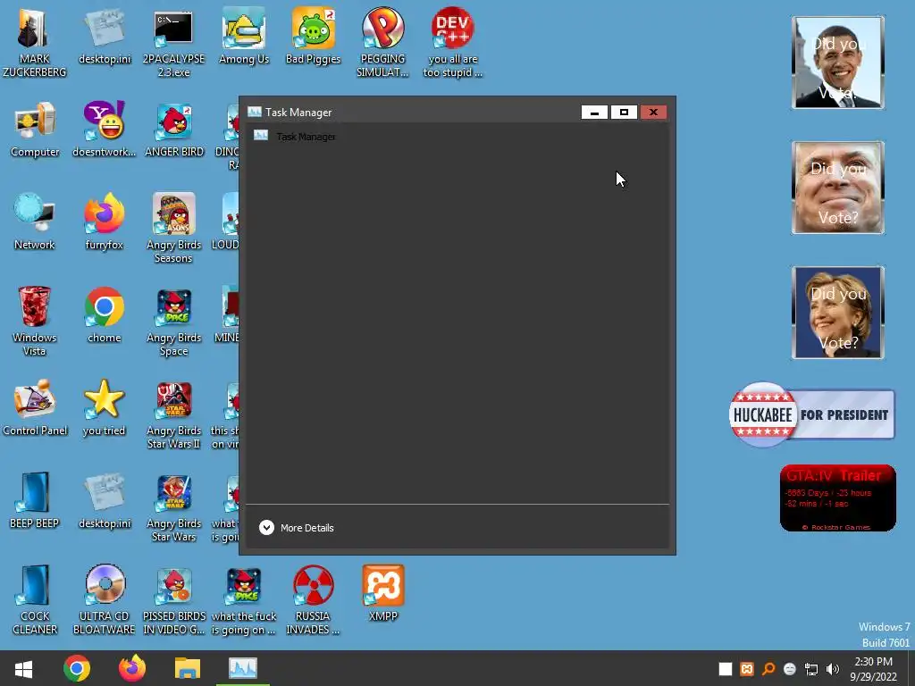Select PEGGING SIMULAT... desktop icon

(x=382, y=42)
